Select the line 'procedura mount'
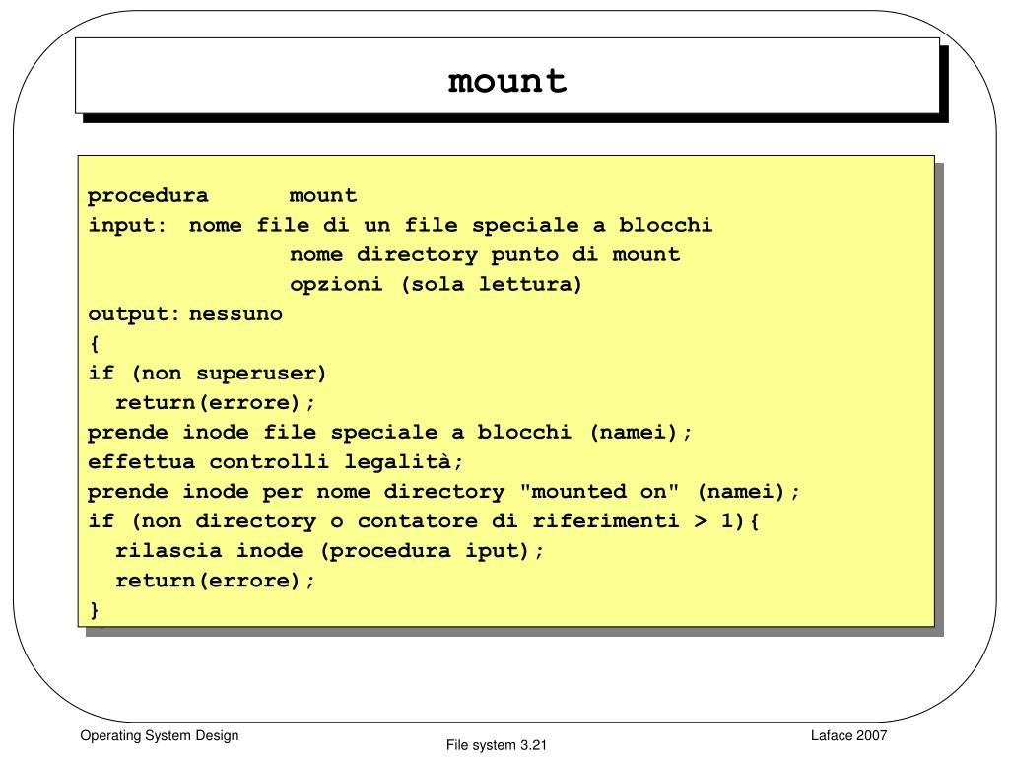 [222, 196]
